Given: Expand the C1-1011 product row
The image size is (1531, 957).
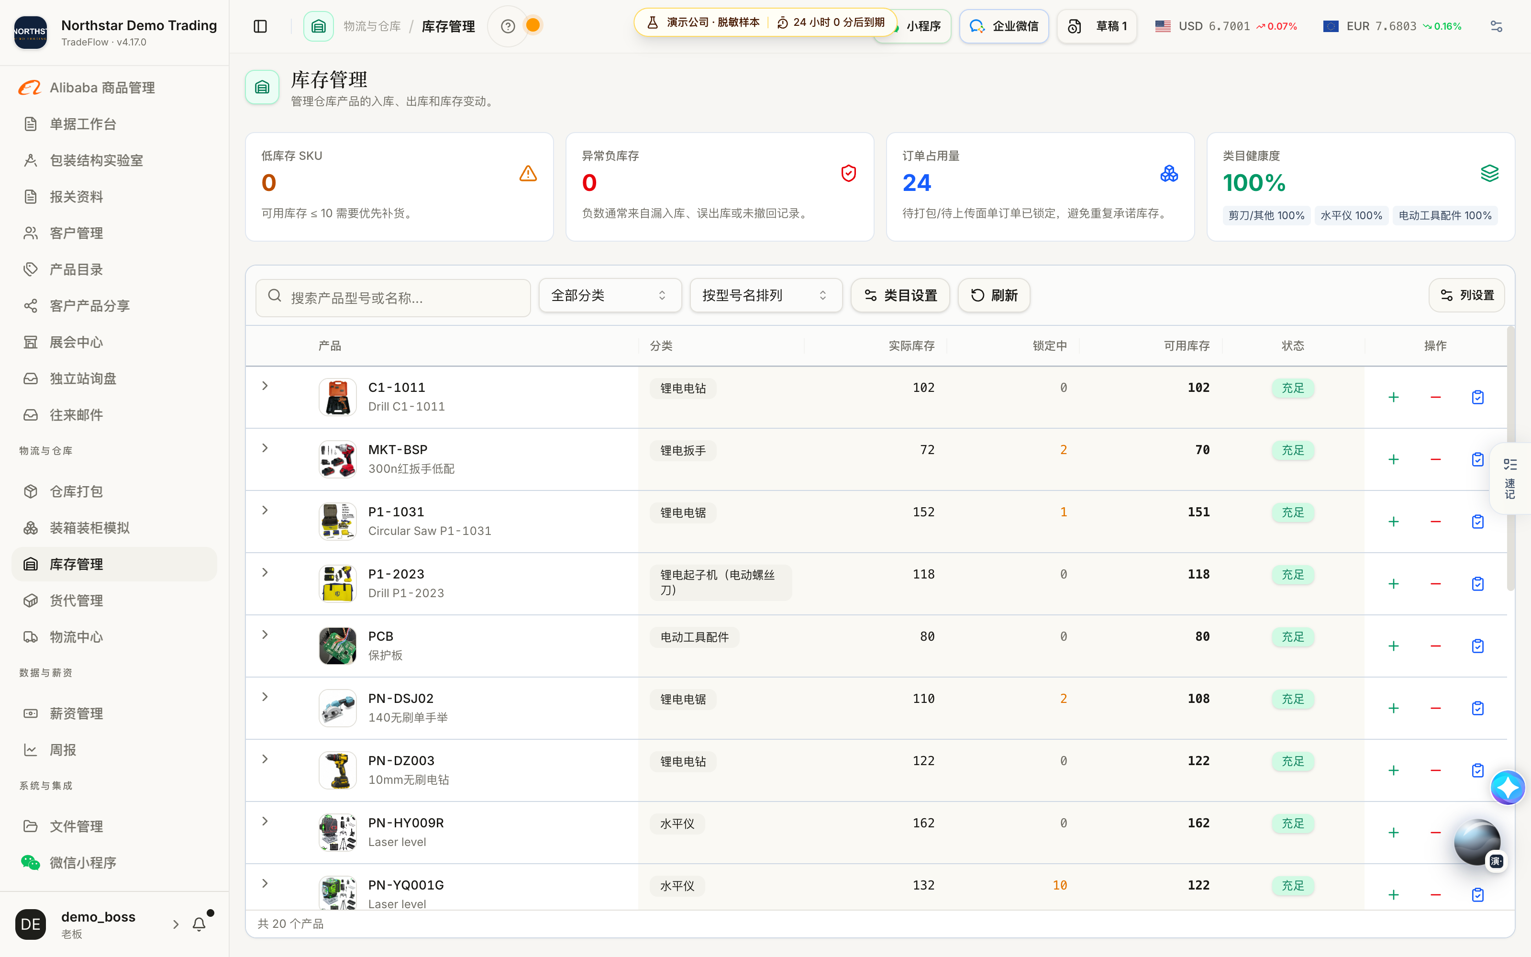Looking at the screenshot, I should (x=265, y=386).
